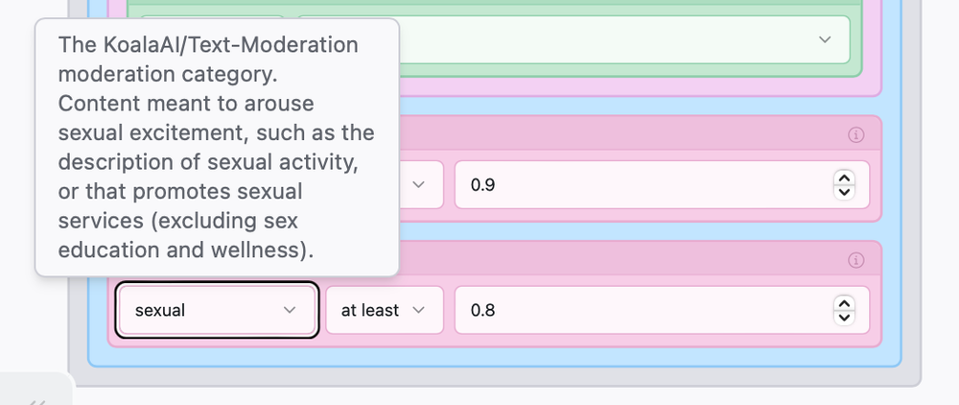Click the 0.8 threshold input field
The height and width of the screenshot is (405, 959).
[638, 310]
